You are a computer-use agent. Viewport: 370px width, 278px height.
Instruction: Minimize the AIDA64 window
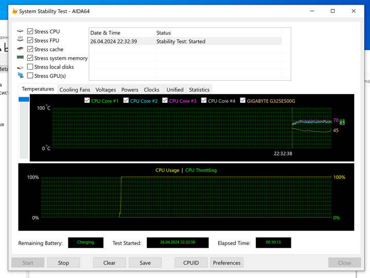tap(312, 11)
